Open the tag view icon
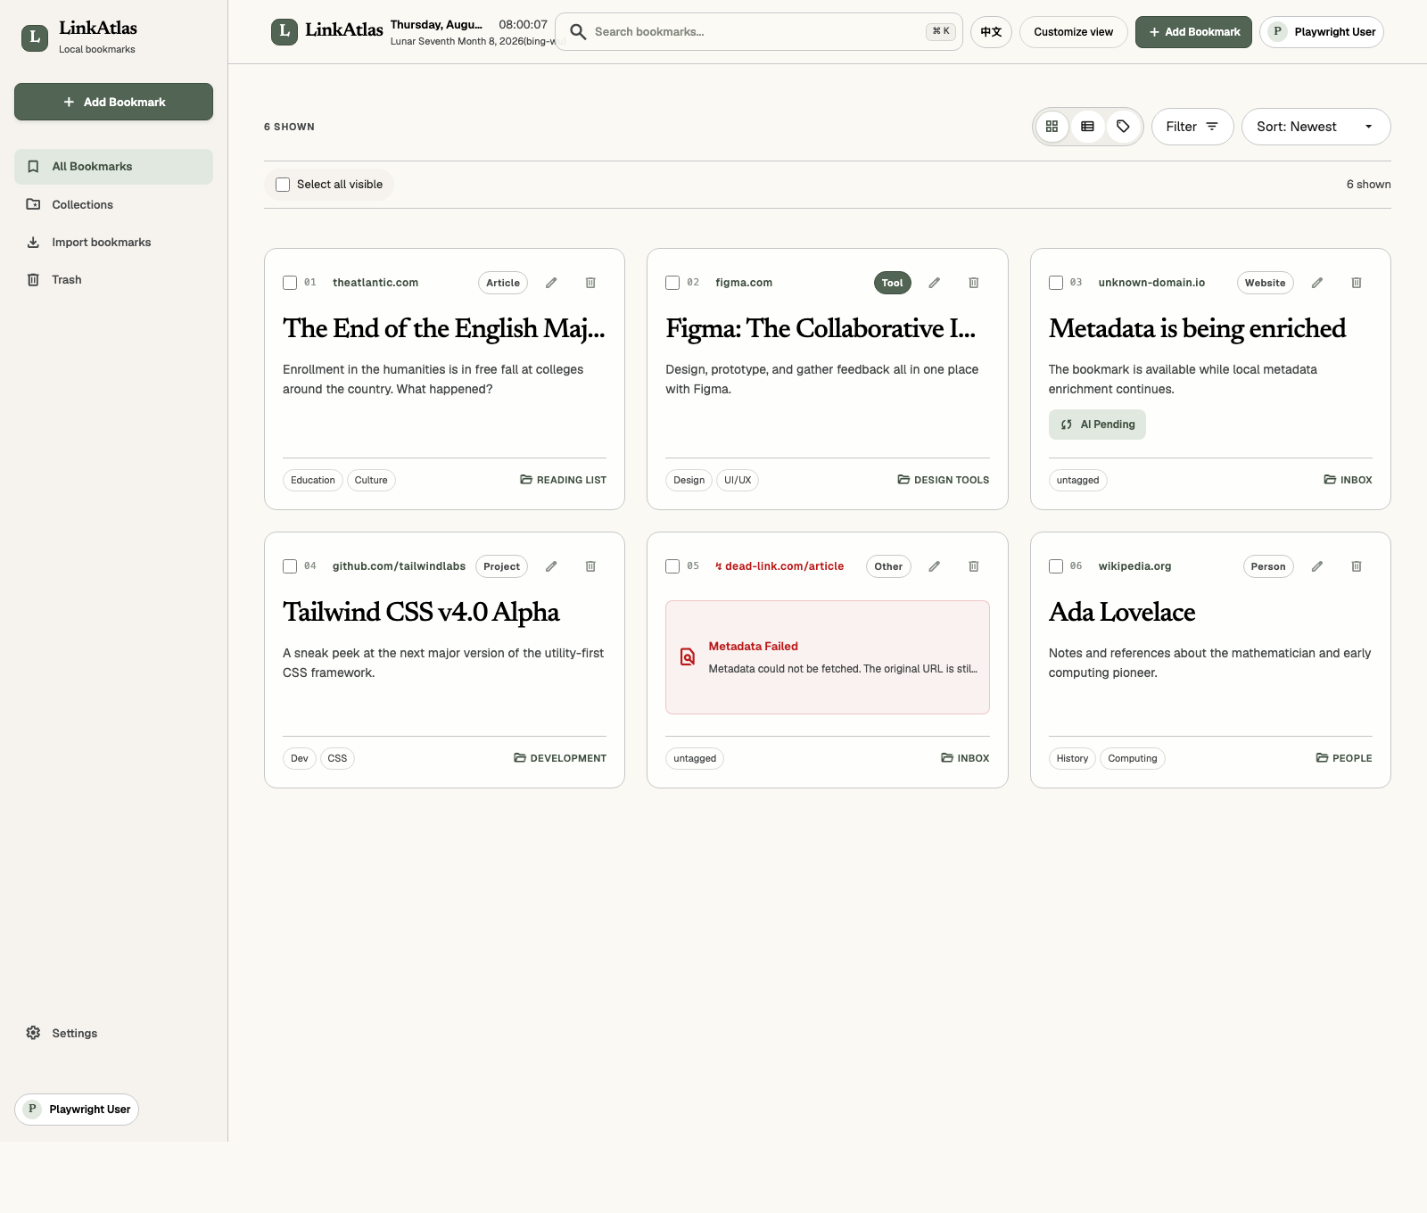 coord(1123,127)
